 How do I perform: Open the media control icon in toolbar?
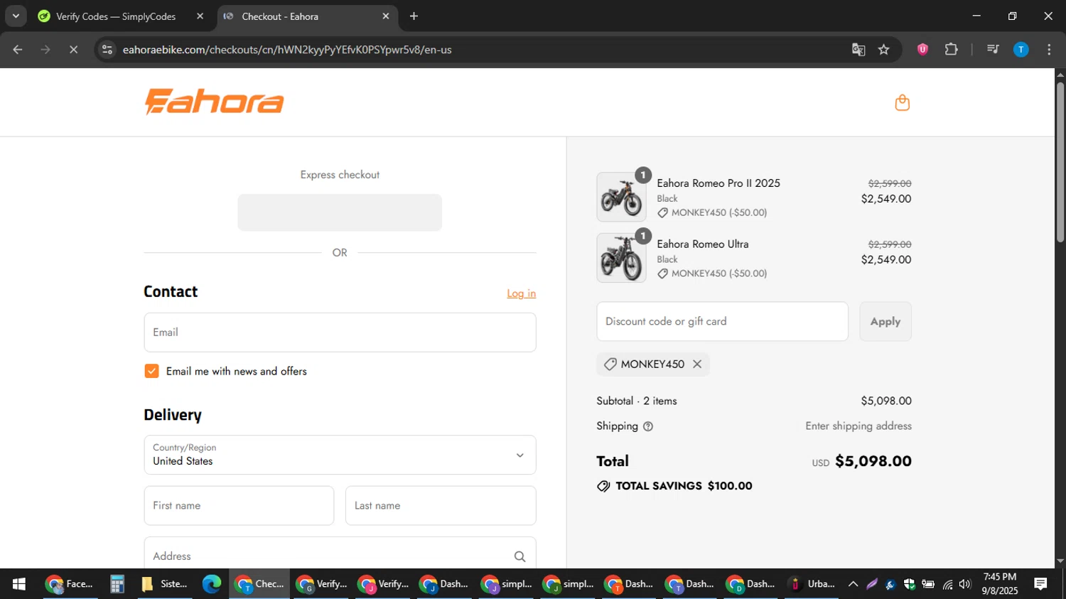993,50
